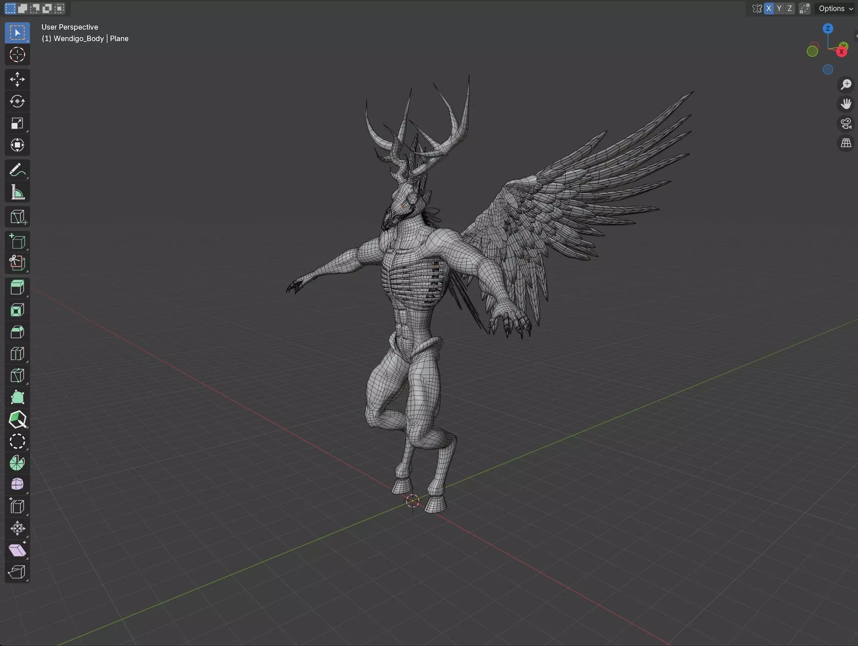Click the dark blue negative Z gizmo circle
The width and height of the screenshot is (858, 646).
(828, 69)
